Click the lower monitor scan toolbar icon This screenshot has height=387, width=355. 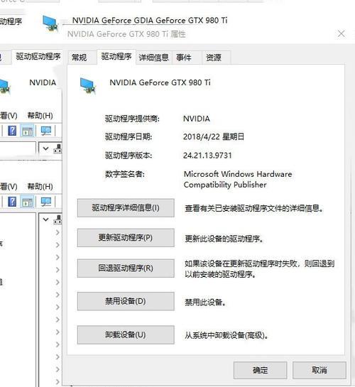tap(46, 202)
